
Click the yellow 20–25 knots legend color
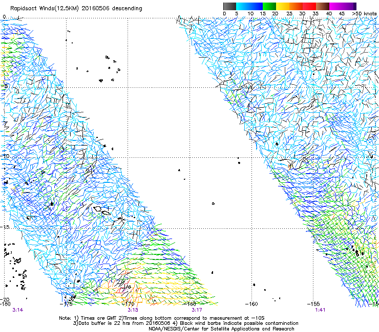(283, 6)
